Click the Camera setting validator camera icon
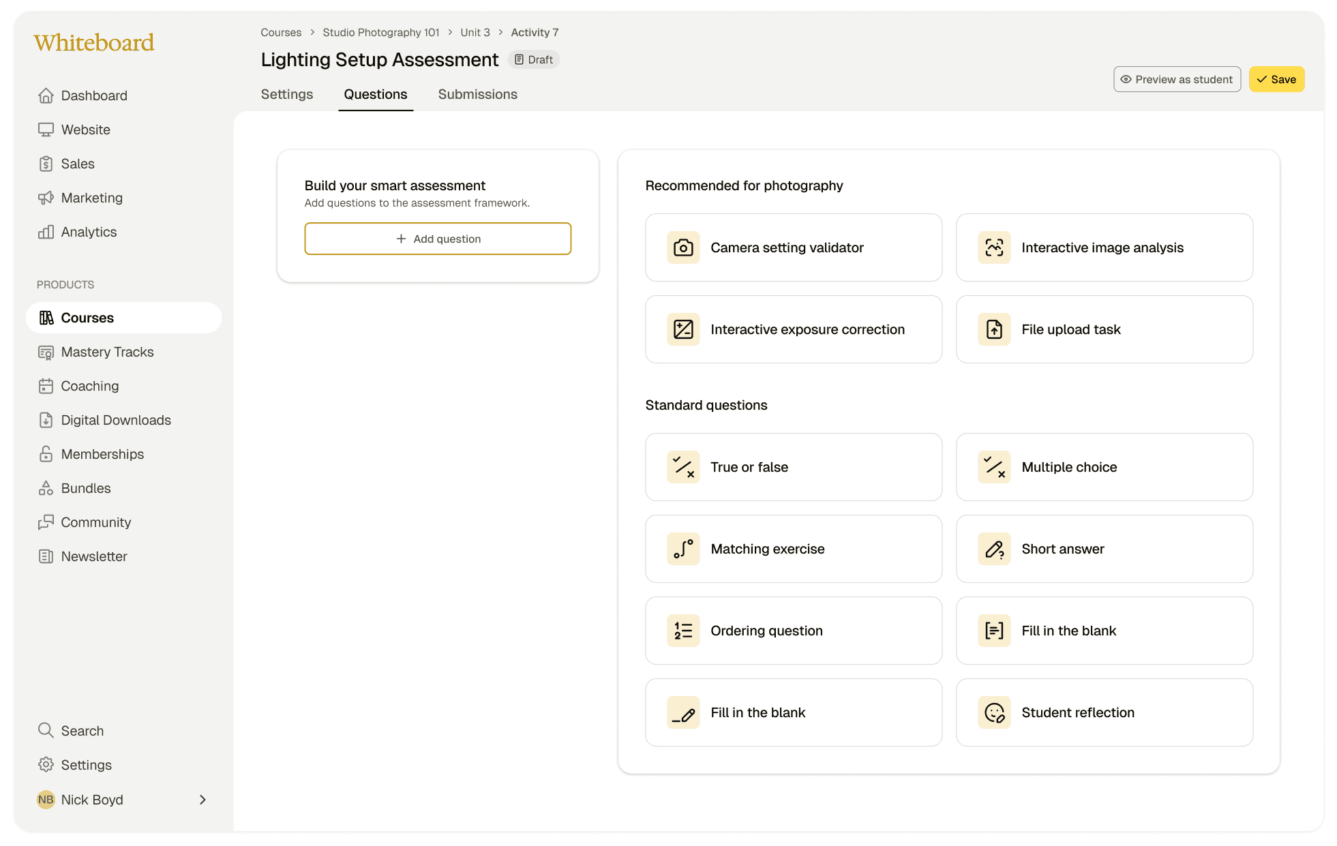Screen dimensions: 1337x846 [x=683, y=247]
